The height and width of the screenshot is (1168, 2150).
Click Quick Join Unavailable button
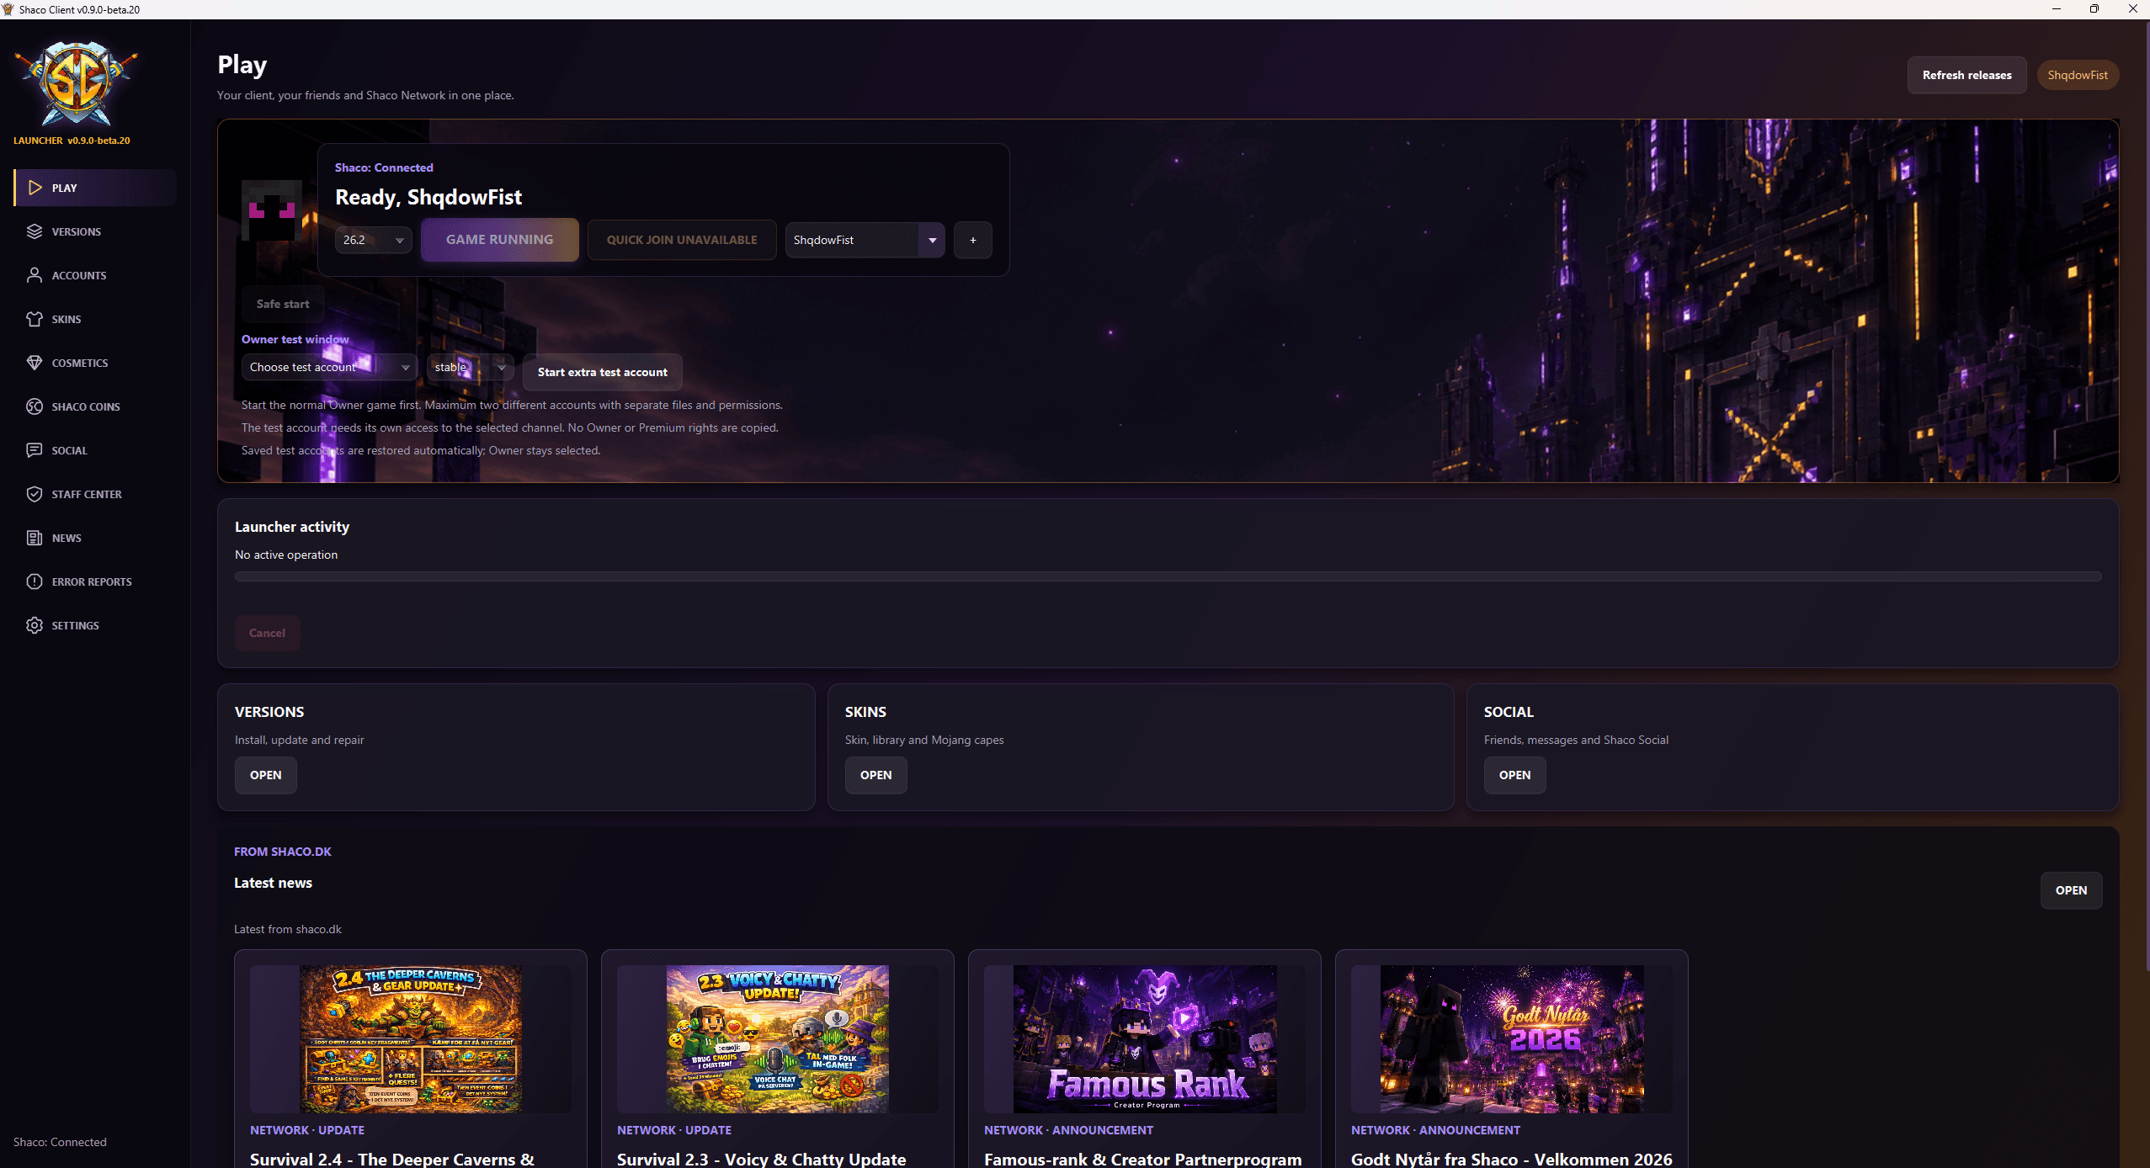(x=682, y=240)
